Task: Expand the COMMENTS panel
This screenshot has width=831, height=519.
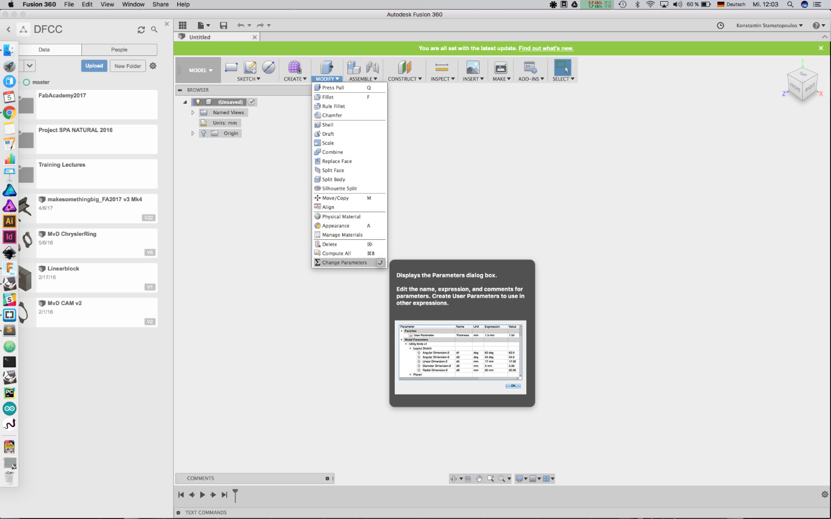Action: click(x=327, y=479)
